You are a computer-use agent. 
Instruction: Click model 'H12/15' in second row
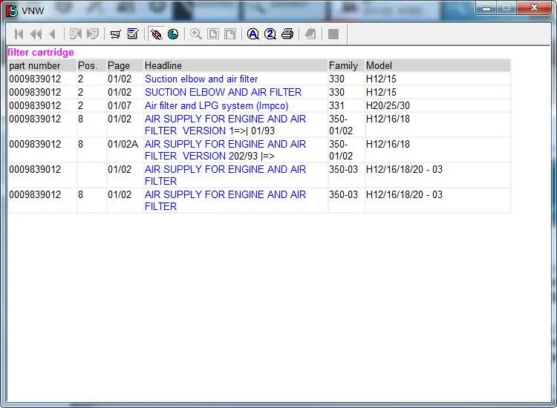(381, 92)
